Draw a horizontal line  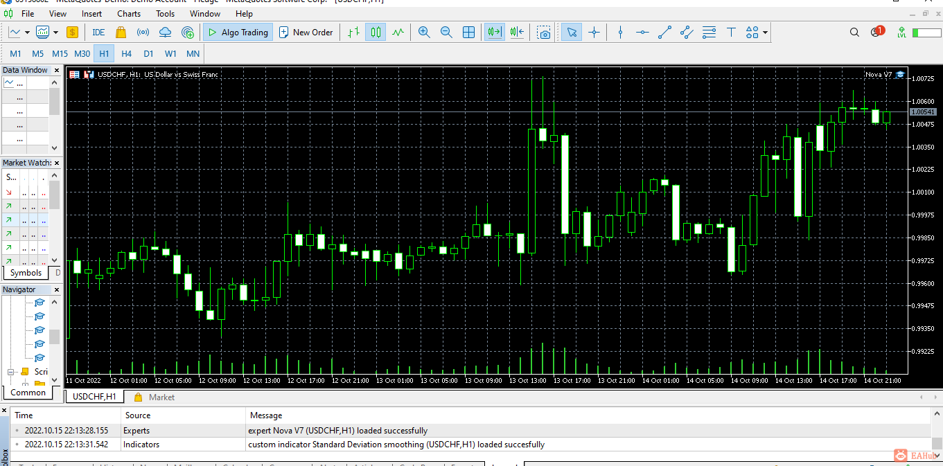pos(642,32)
